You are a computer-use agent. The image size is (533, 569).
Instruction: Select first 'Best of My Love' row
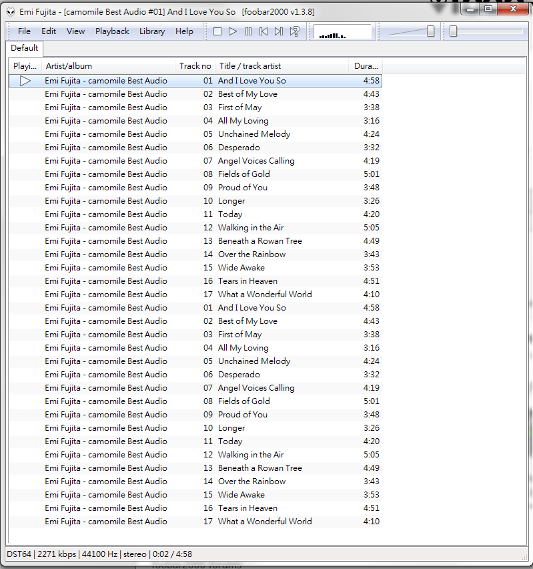195,94
